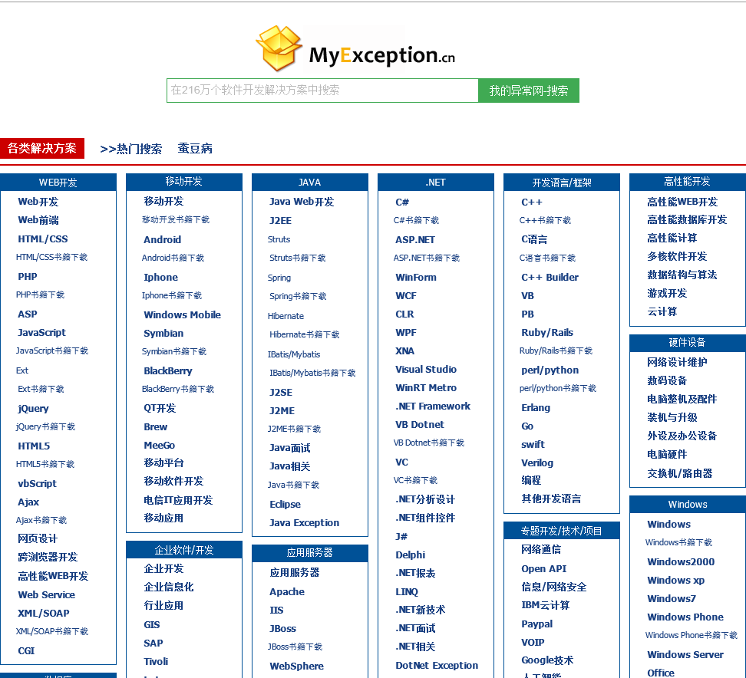Open the Iphone link
Screen dimensions: 746x678
pyautogui.click(x=161, y=277)
